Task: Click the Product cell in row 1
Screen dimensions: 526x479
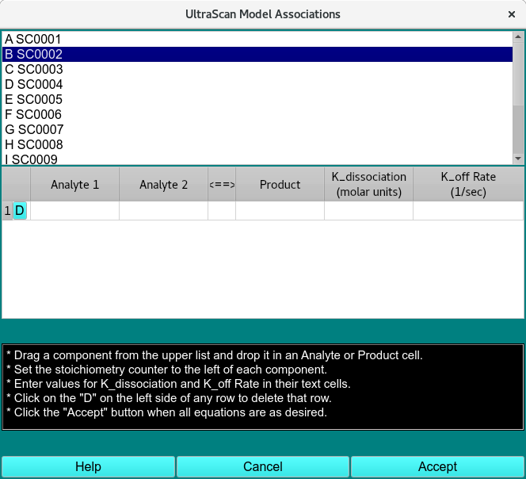Action: point(280,210)
